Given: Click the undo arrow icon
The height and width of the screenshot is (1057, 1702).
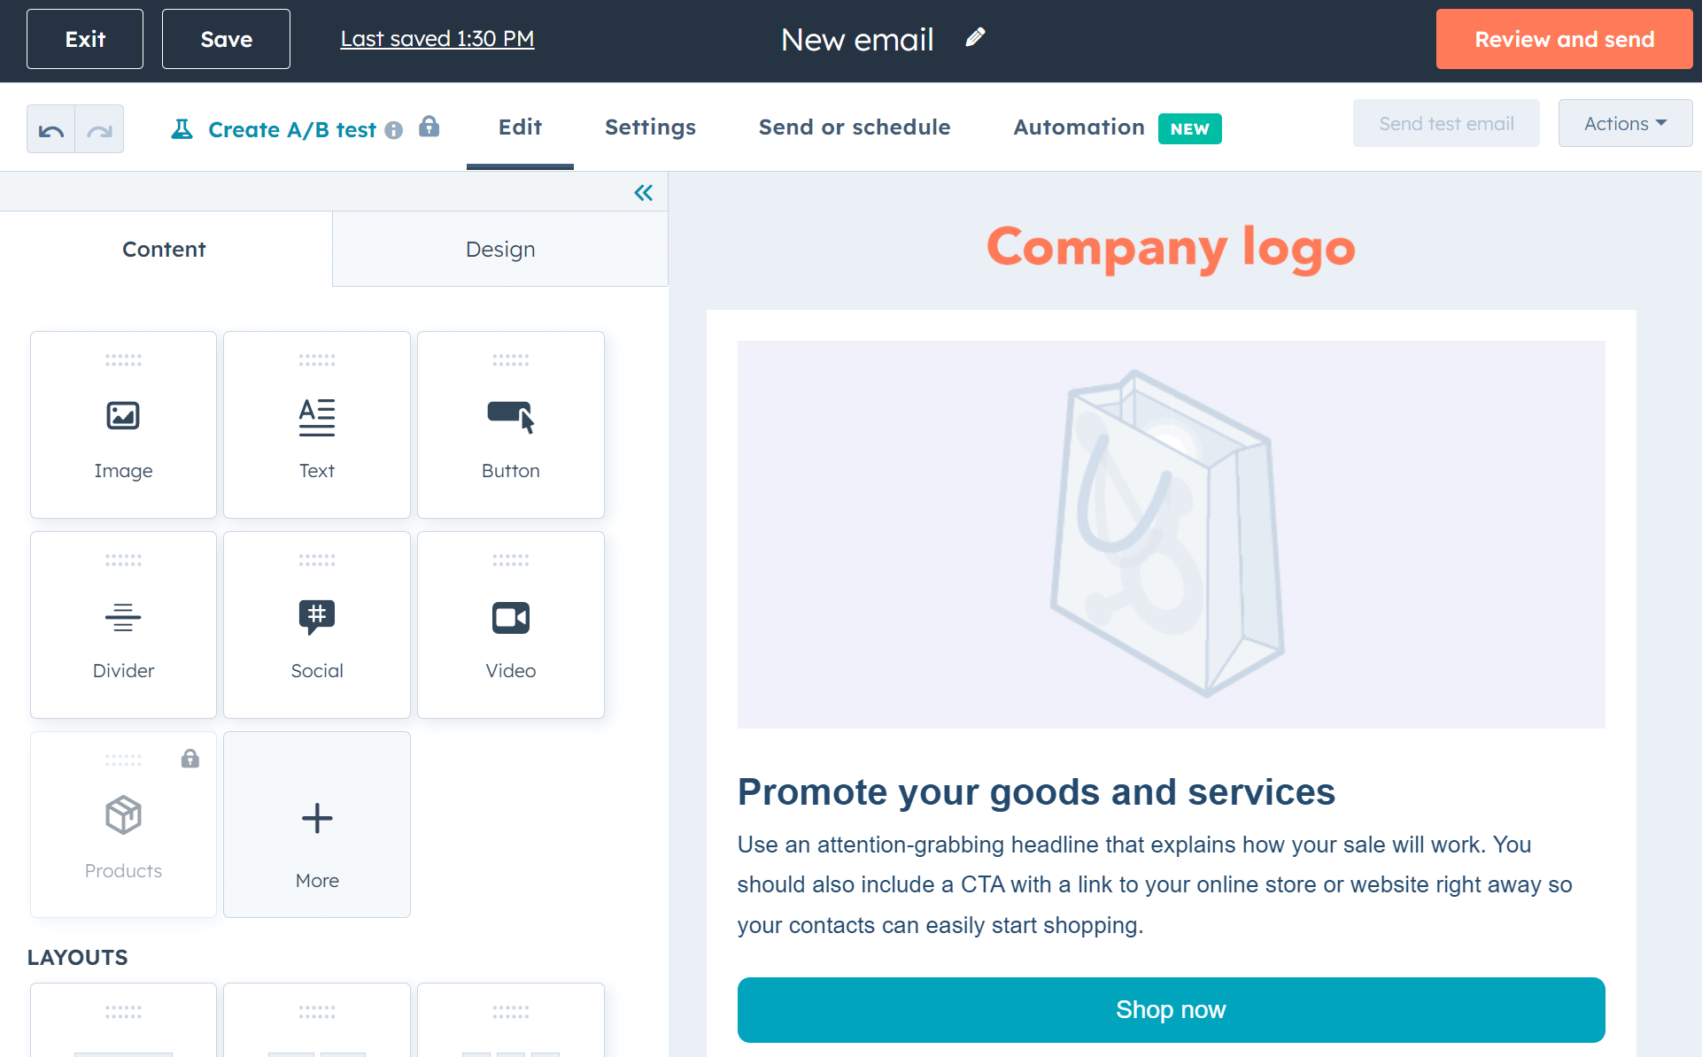Looking at the screenshot, I should 51,127.
